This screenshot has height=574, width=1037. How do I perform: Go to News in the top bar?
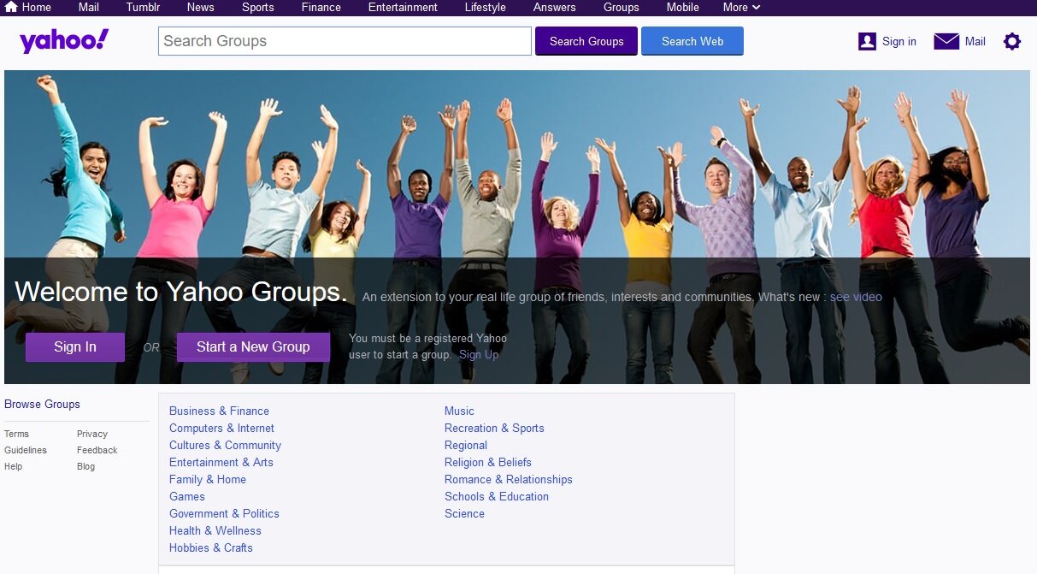click(x=200, y=7)
